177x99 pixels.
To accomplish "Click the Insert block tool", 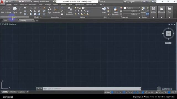I will click(x=104, y=10).
